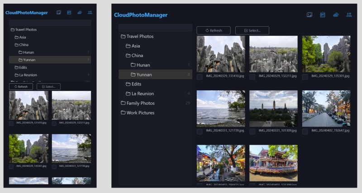Click the cloud storage icon in the narrow layout header

point(80,13)
